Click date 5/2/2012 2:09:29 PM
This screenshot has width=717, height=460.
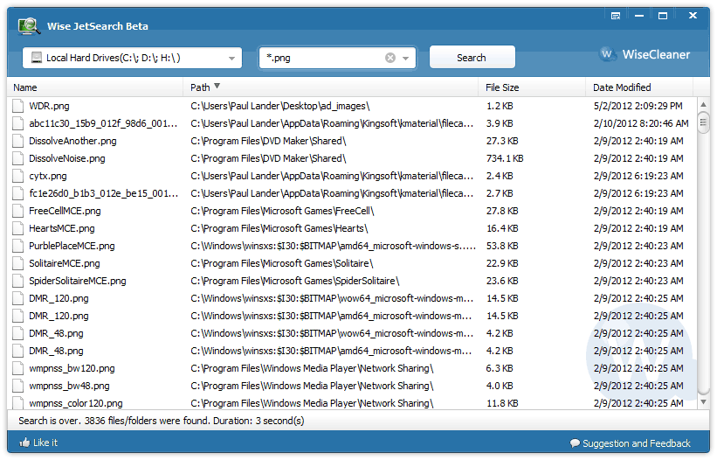(x=638, y=106)
